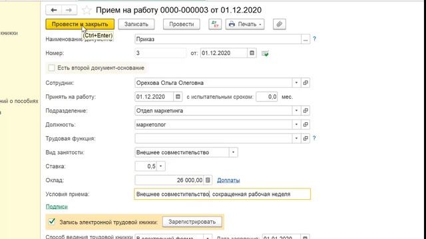Click the 'Провести и закрыть' button
This screenshot has width=426, height=239.
point(80,24)
